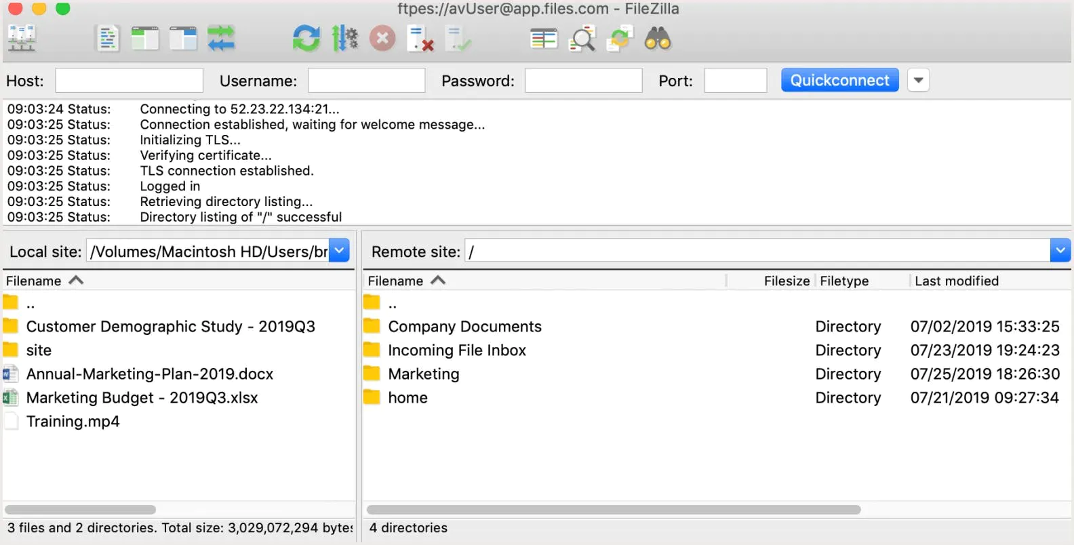
Task: Click folder icon beside Company Documents
Action: (x=372, y=326)
